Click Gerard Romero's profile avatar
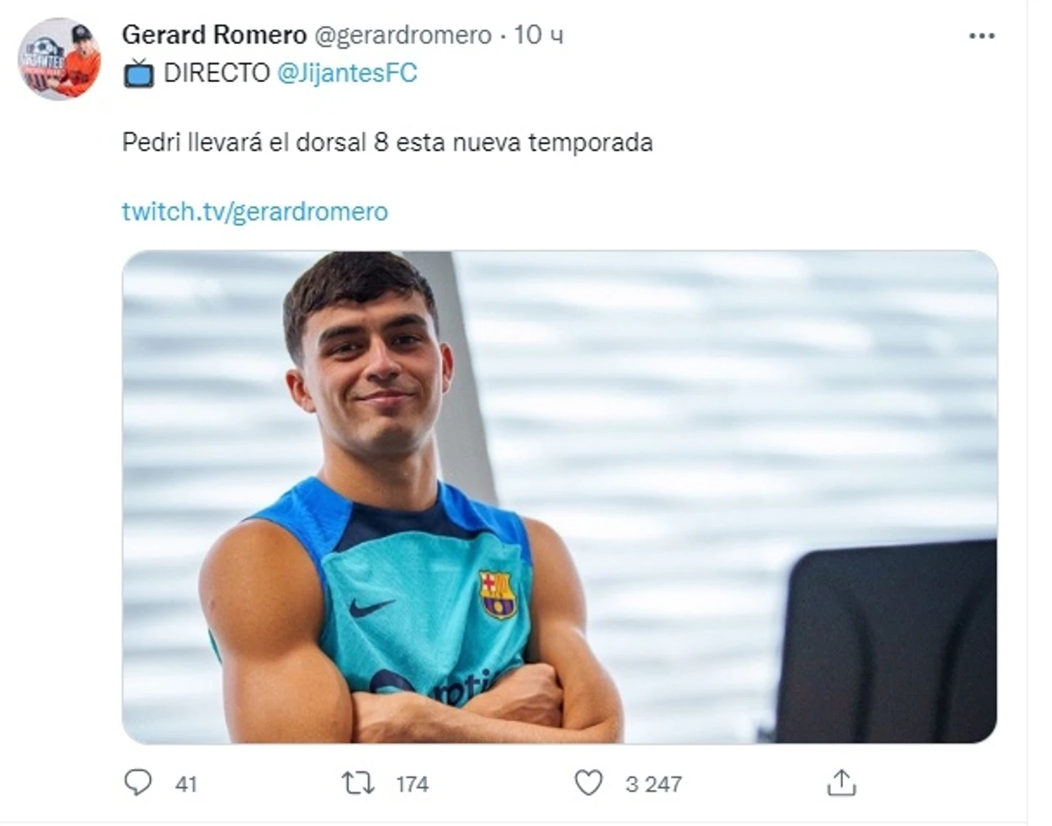This screenshot has width=1052, height=826. click(x=59, y=59)
